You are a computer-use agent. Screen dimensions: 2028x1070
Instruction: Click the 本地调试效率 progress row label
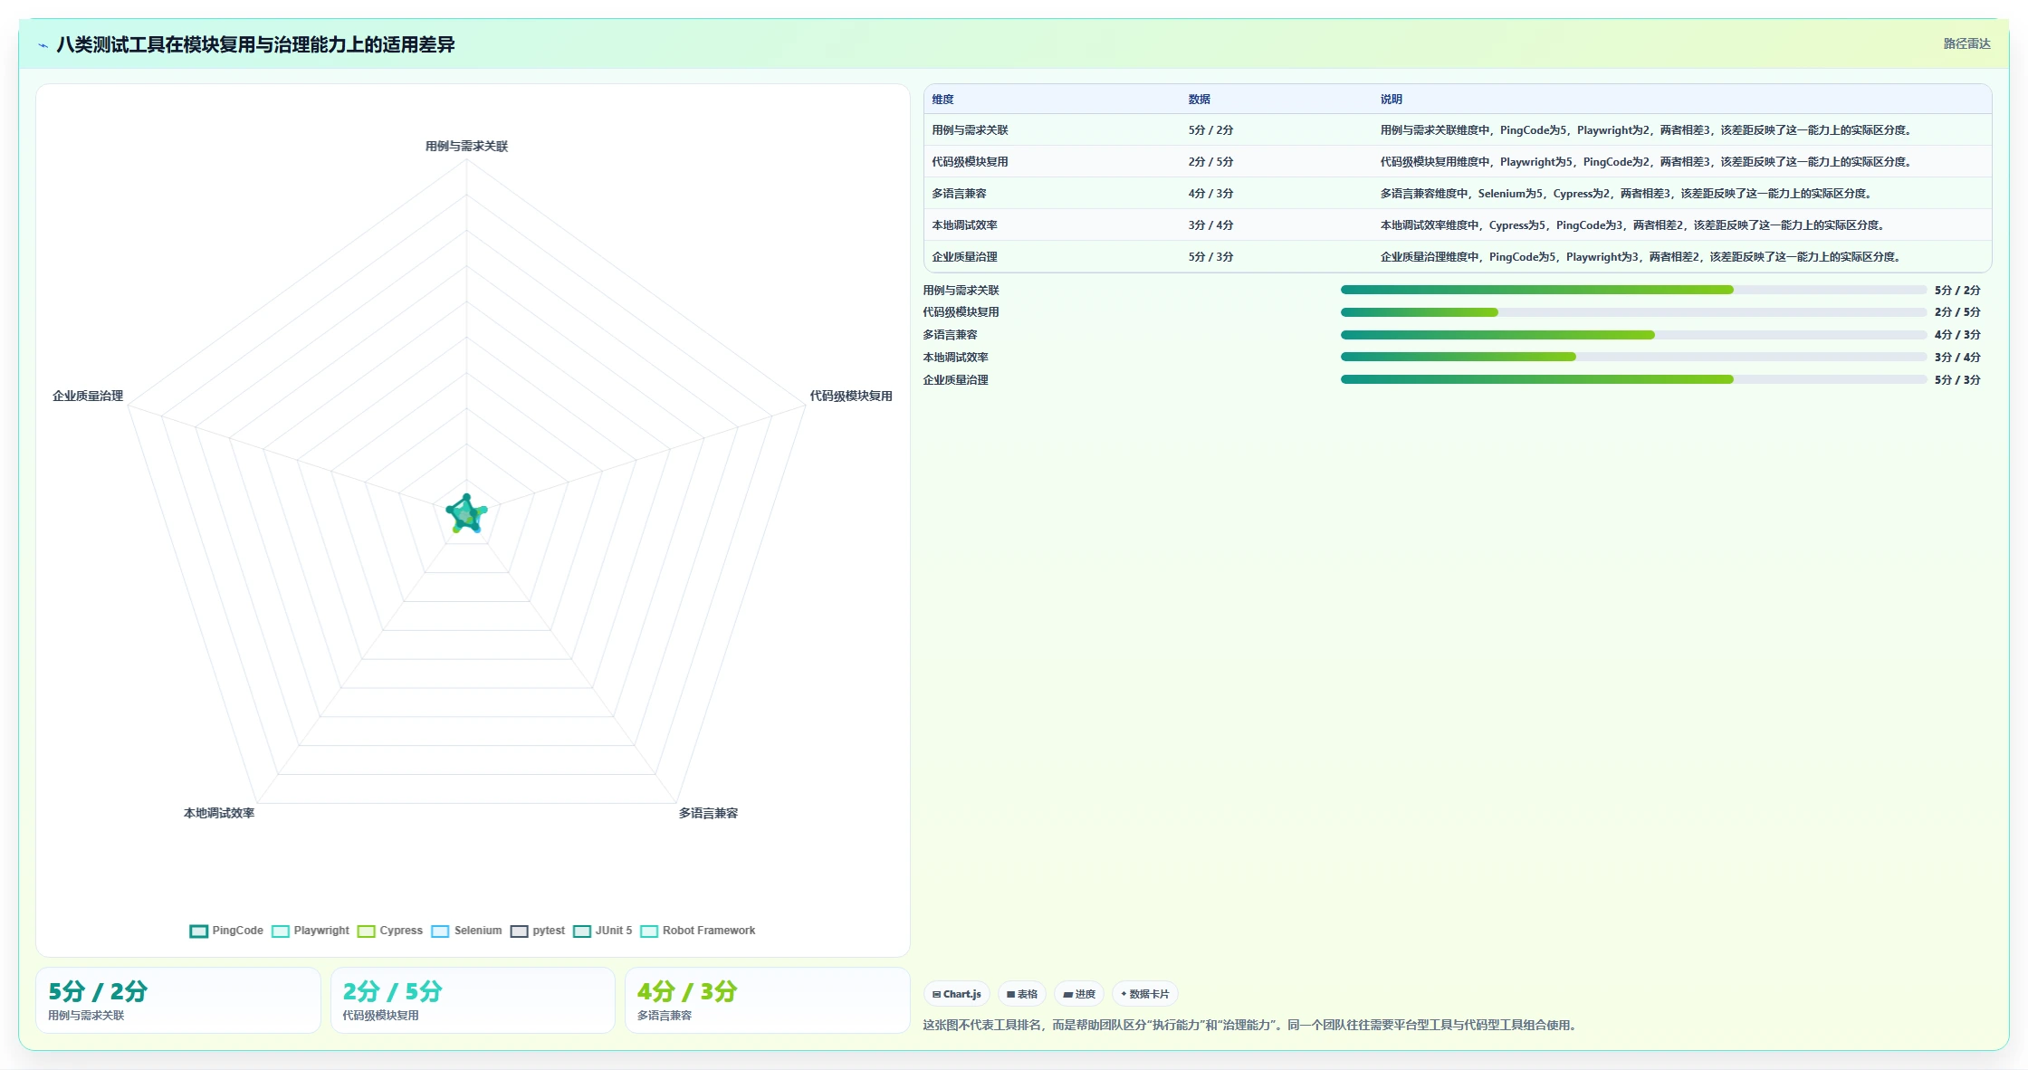(x=955, y=358)
